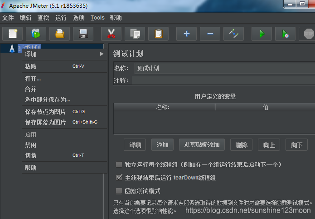This screenshot has height=219, width=315.
Task: Click the 注释 comment field
Action: (223, 80)
